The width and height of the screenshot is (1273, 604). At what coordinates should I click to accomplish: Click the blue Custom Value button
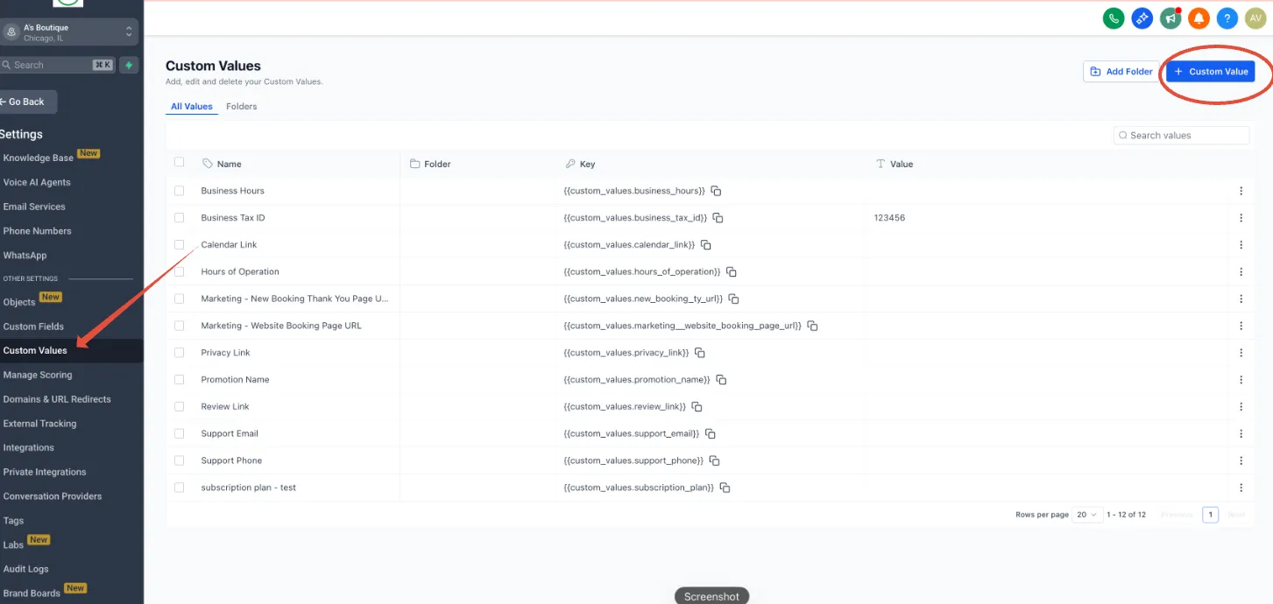click(1210, 72)
